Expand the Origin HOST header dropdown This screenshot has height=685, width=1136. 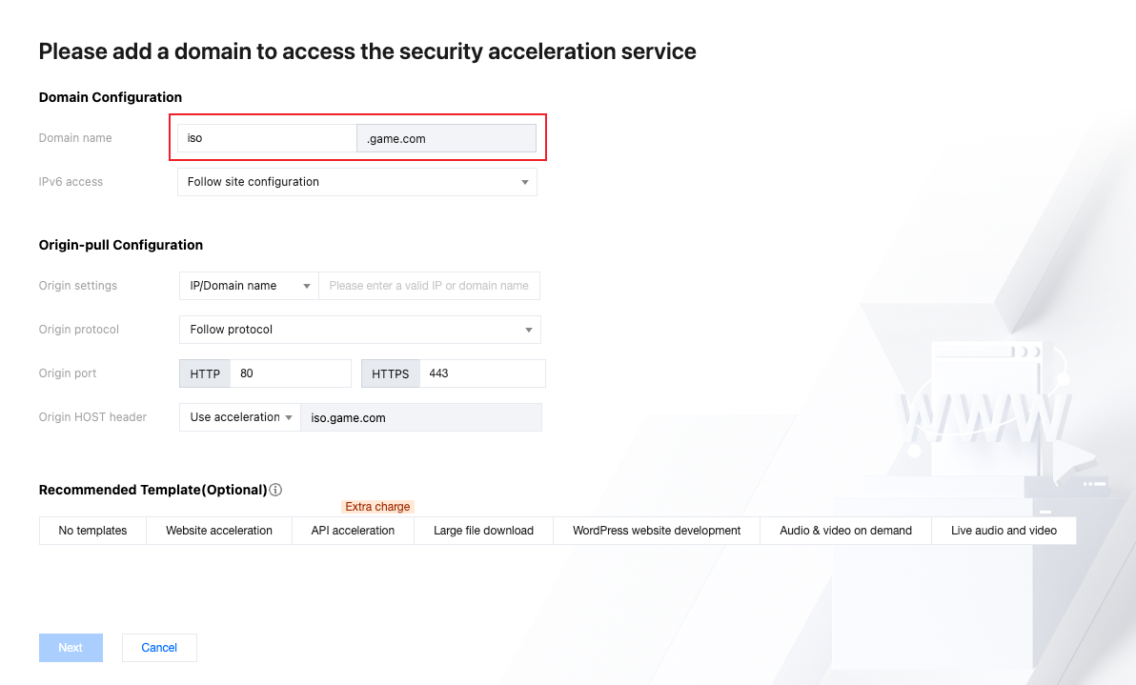coord(240,417)
